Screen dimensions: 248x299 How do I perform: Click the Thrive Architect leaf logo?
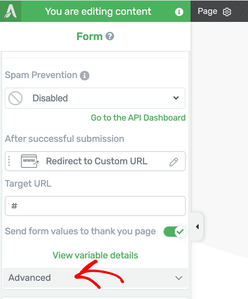tap(11, 11)
